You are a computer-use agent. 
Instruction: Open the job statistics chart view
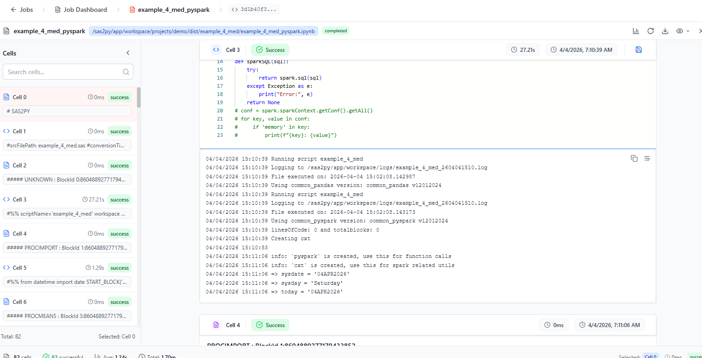pos(636,31)
